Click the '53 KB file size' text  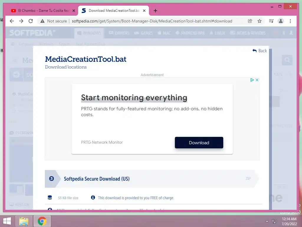coord(68,198)
